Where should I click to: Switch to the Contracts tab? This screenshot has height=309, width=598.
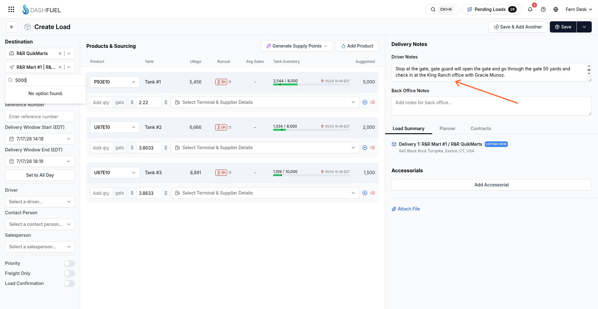click(x=481, y=129)
